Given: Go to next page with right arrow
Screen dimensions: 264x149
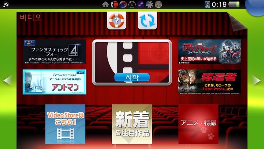Looking at the screenshot, I should click(x=256, y=80).
